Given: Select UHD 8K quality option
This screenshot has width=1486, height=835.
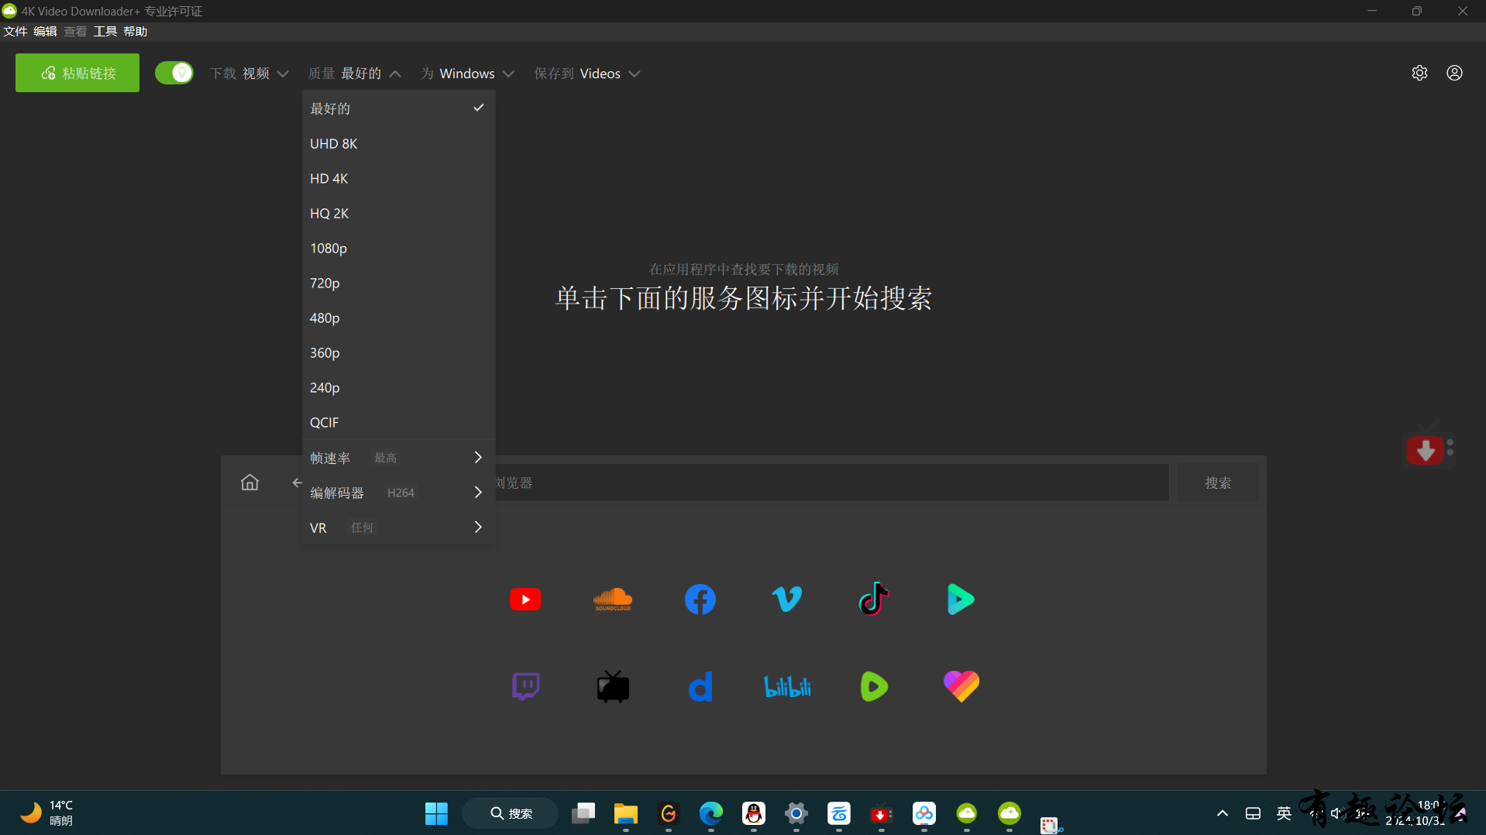Looking at the screenshot, I should click(x=398, y=143).
